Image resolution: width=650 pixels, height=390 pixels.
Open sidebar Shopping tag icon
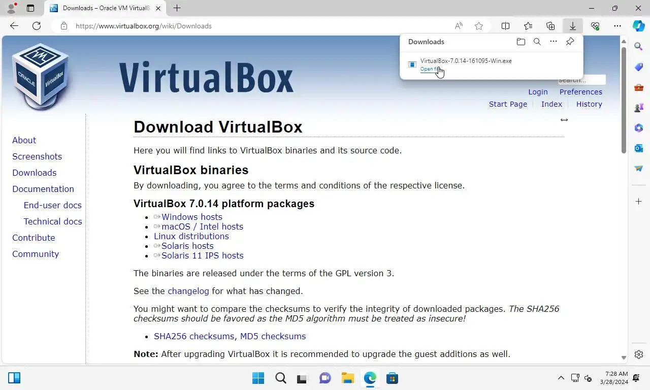tap(639, 67)
